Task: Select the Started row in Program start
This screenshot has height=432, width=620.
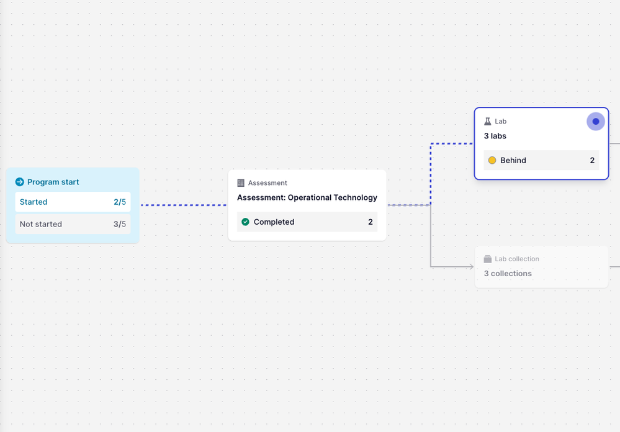Action: [x=73, y=202]
